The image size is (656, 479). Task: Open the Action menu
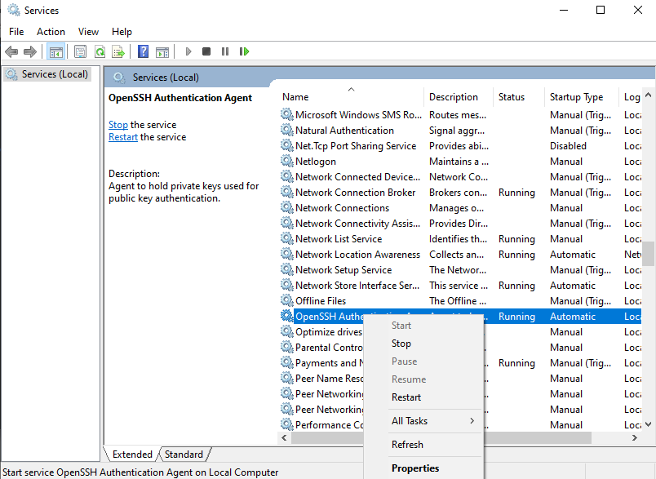coord(51,32)
